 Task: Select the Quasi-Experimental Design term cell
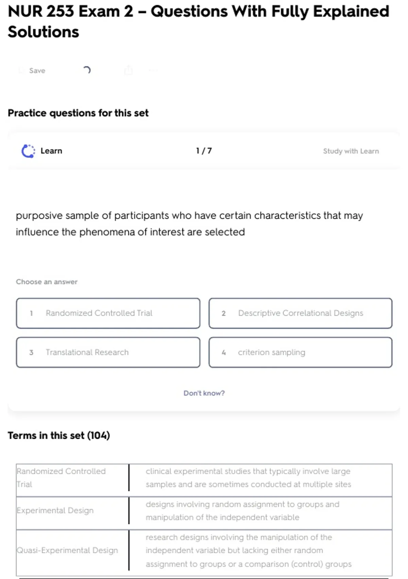[x=67, y=550]
